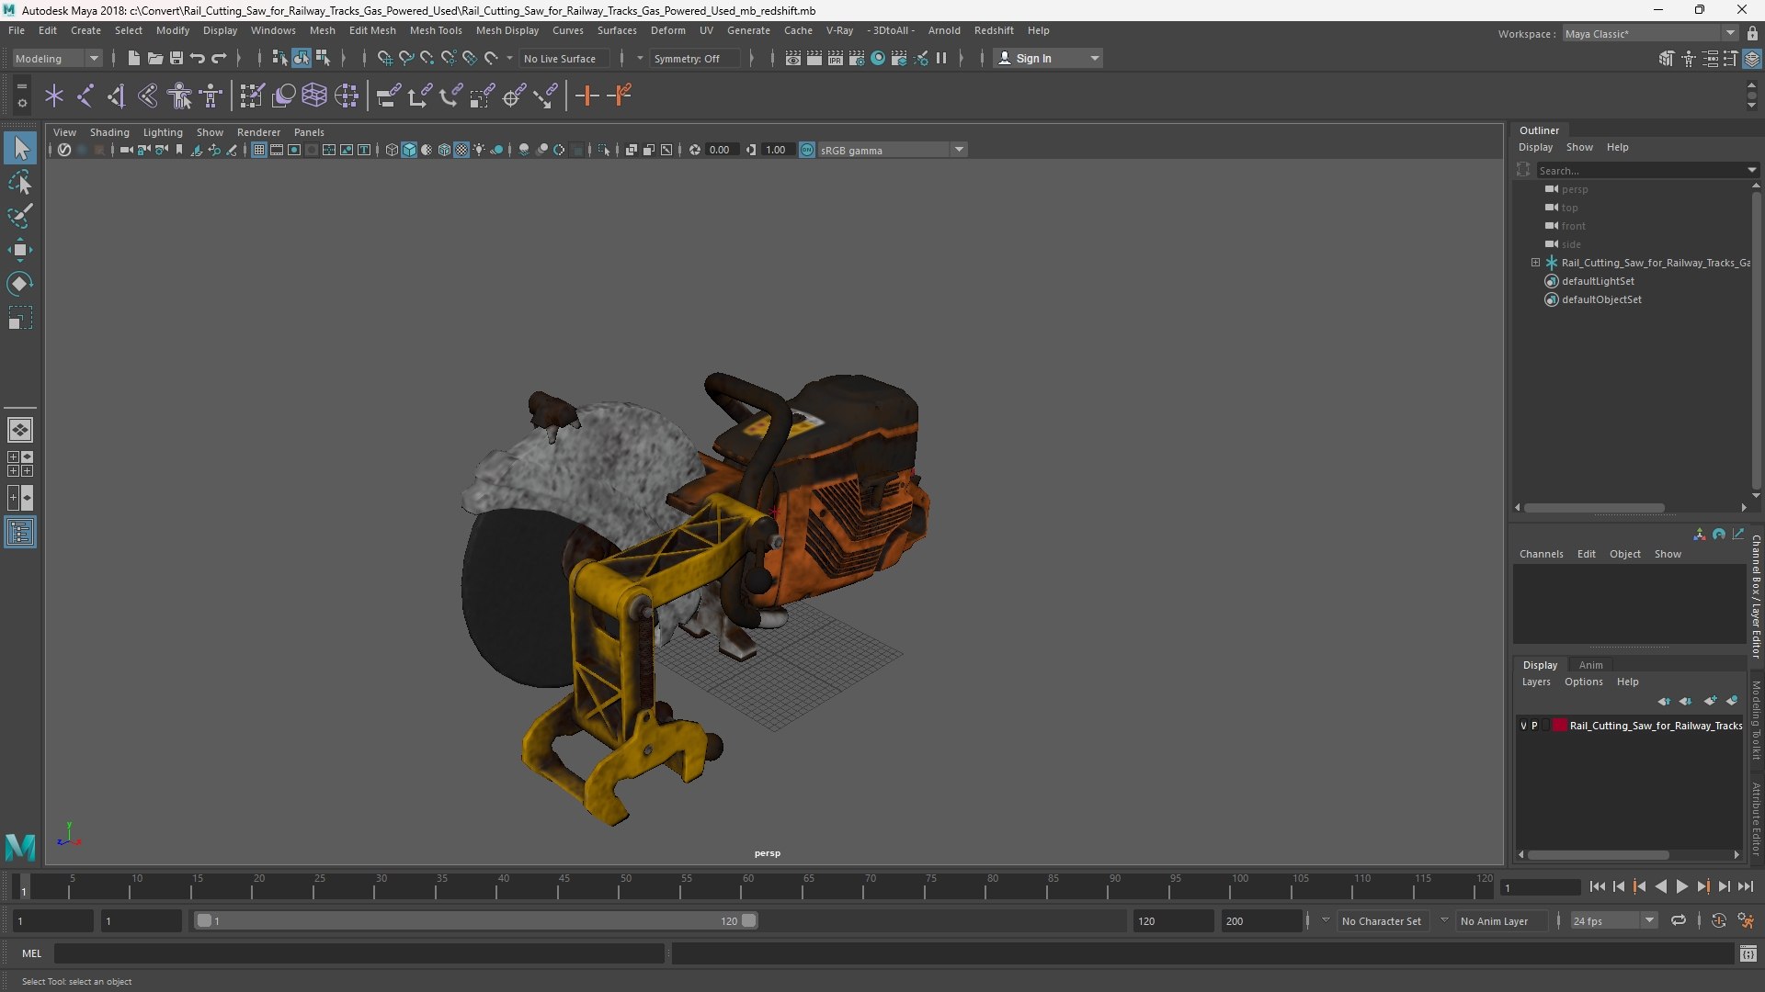Open the Mesh Tools menu
This screenshot has width=1765, height=992.
436,30
